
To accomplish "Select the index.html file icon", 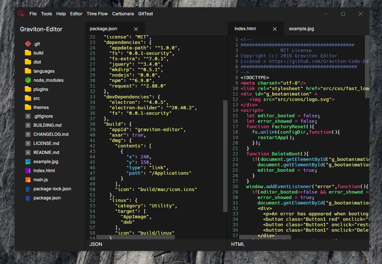I will (x=28, y=171).
